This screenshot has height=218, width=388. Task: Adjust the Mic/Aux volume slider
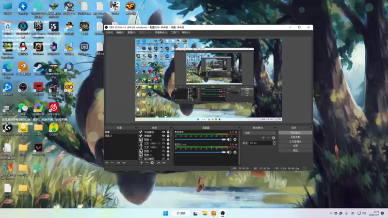tap(200, 152)
